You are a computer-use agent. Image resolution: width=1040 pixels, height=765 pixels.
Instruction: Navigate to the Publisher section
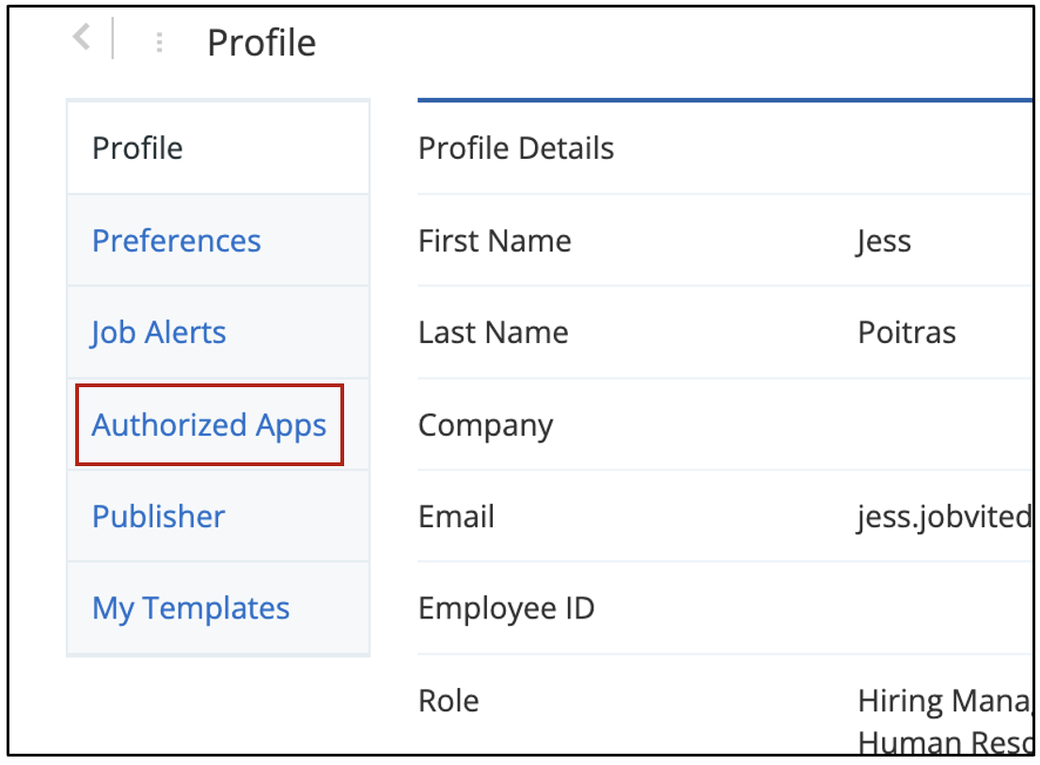(158, 517)
